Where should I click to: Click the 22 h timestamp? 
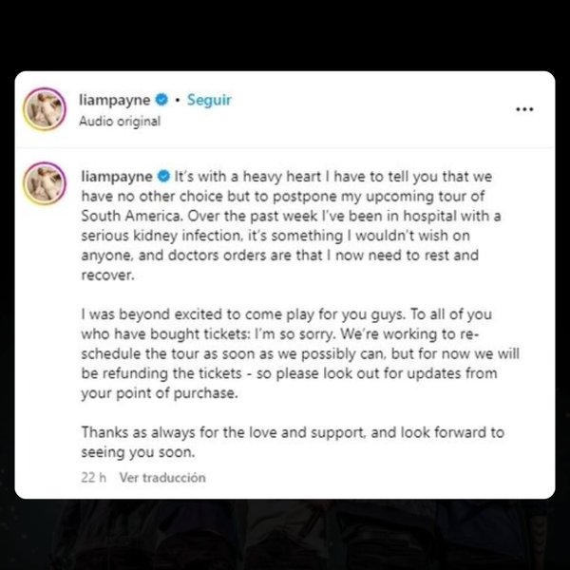pos(93,477)
